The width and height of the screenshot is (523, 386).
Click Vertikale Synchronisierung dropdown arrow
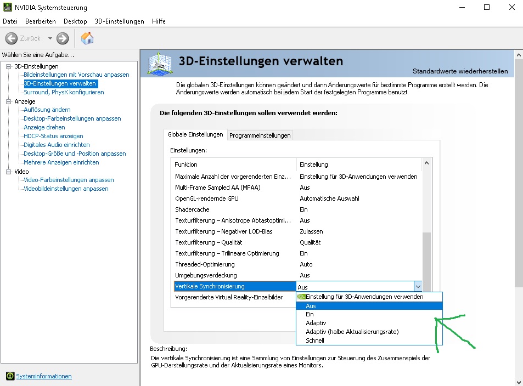point(418,286)
